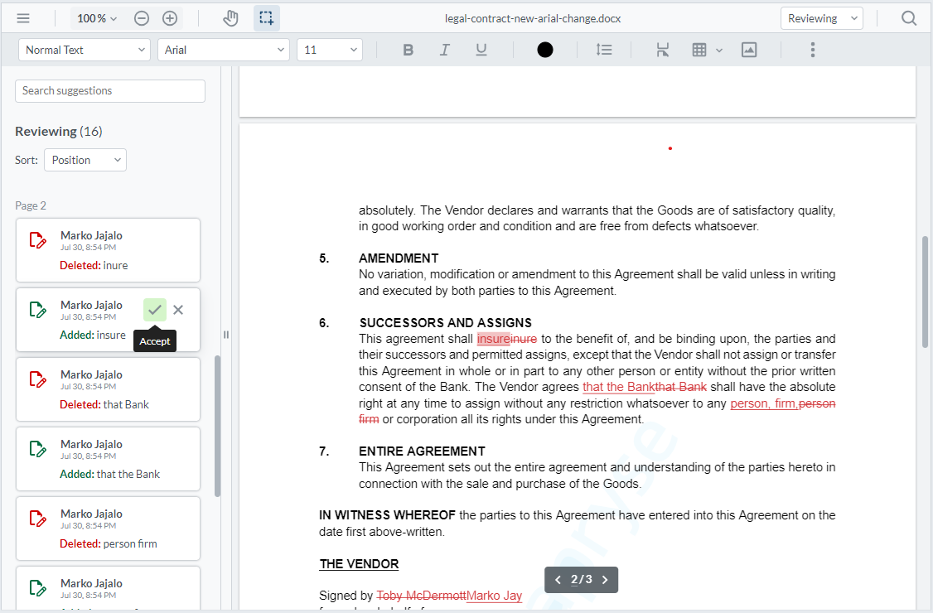Image resolution: width=933 pixels, height=613 pixels.
Task: Open the Arial font dropdown
Action: coord(224,50)
